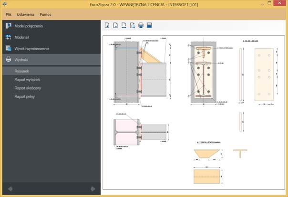Screen dimensions: 288x197
Task: Click the top view connection drawing
Action: point(140,132)
